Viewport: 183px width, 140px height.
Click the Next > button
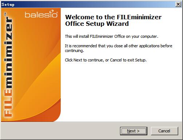pos(134,131)
